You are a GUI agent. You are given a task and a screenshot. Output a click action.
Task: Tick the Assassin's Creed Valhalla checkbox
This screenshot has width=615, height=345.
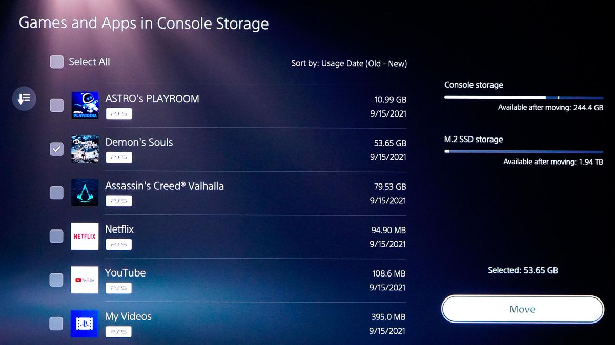(56, 193)
